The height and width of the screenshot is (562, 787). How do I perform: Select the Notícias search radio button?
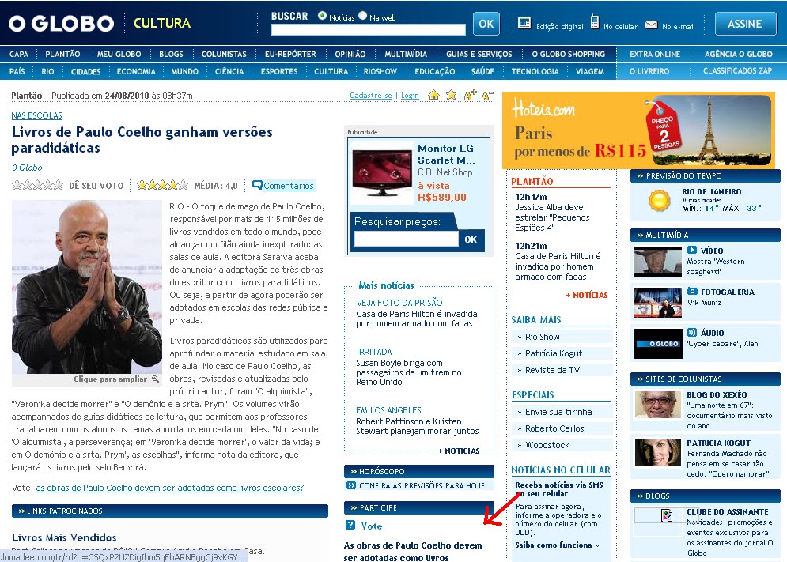tap(322, 16)
